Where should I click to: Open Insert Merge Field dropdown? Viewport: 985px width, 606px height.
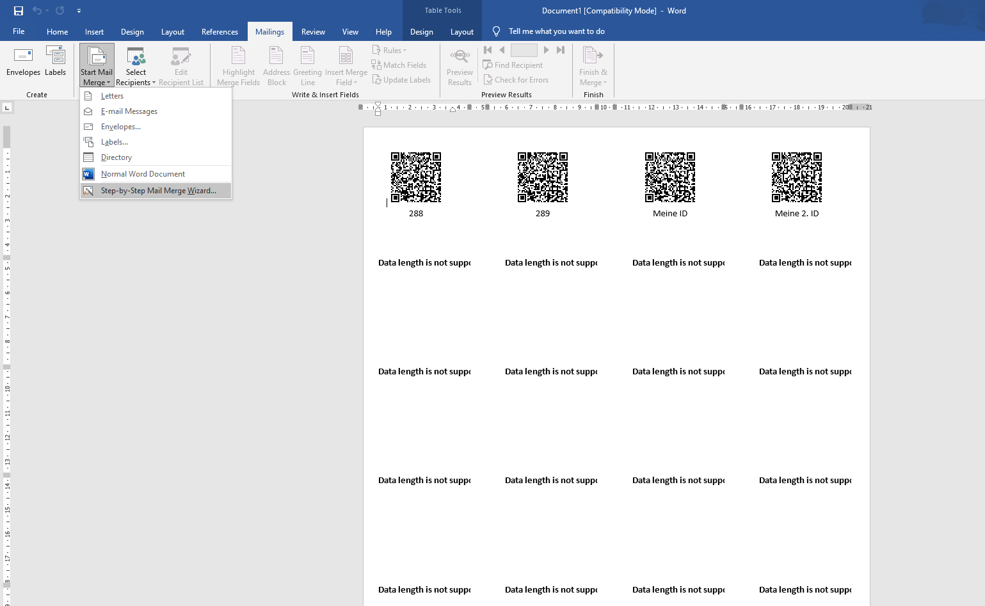point(346,65)
